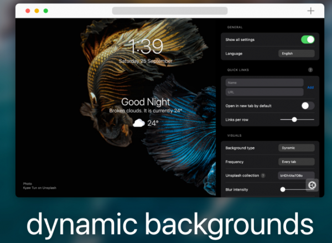332x243 pixels.
Task: Click the Good Night greeting text
Action: 146,102
